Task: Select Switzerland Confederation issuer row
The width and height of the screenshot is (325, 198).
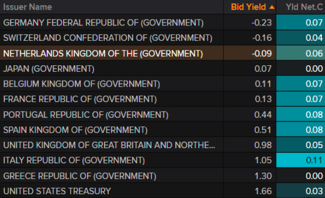Action: click(x=162, y=38)
